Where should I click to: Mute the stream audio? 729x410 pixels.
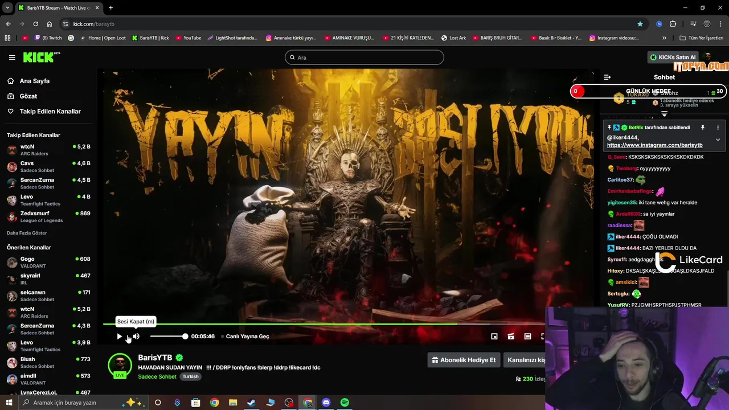click(136, 337)
